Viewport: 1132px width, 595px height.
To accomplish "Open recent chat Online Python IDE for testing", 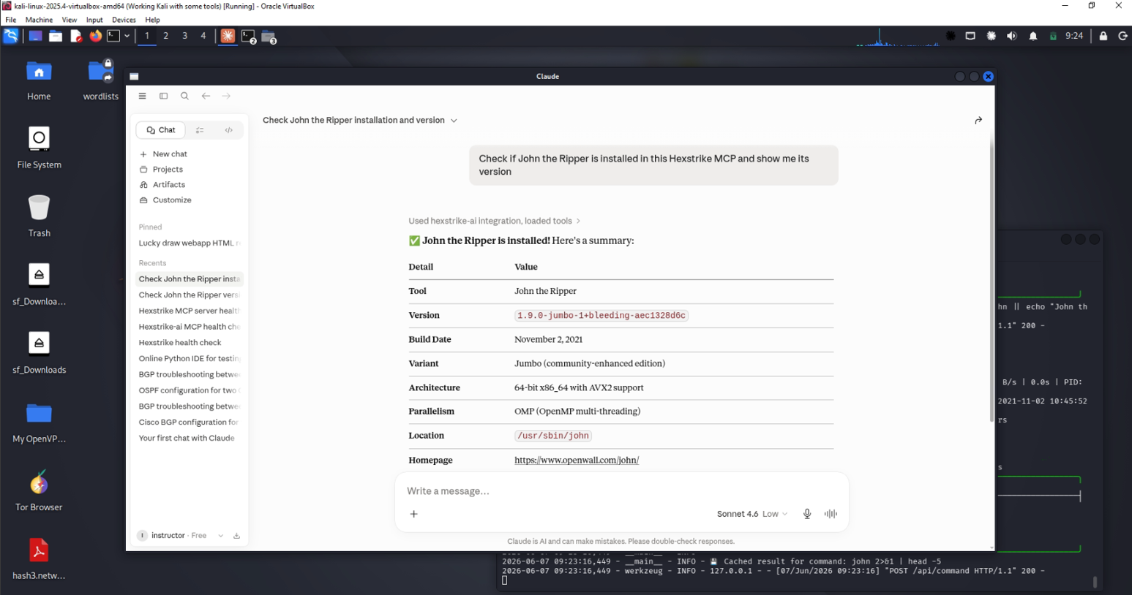I will point(190,359).
